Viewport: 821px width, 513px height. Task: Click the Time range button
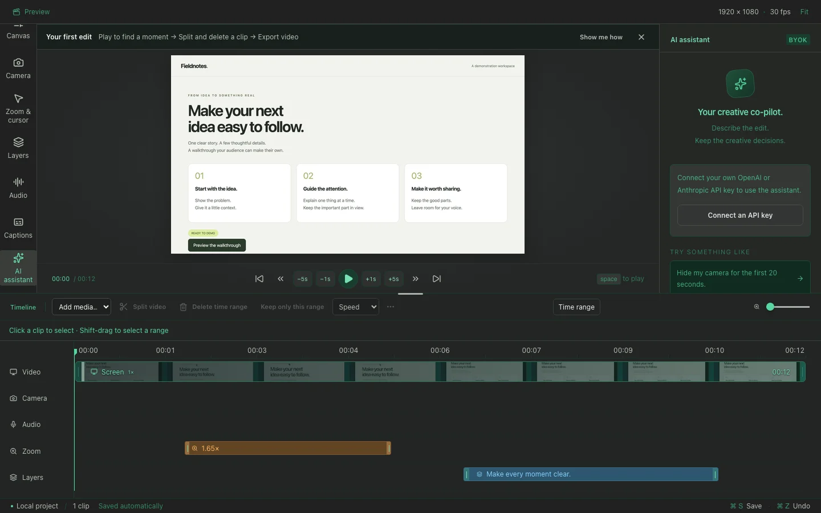[x=576, y=307]
